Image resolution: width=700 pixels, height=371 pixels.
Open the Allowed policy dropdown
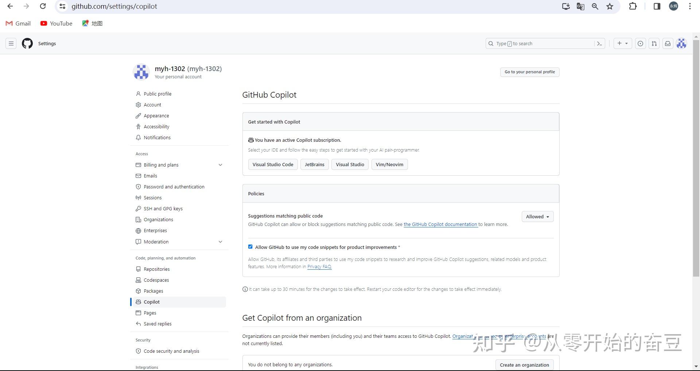click(537, 216)
